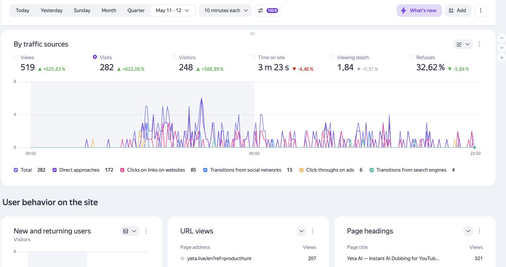The image size is (506, 267).
Task: Select the Time on site radio button
Action: 253,57
